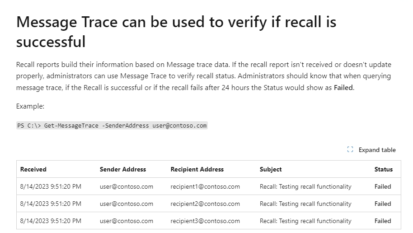Select the Get-MessageTrace PowerShell command snippet
413x233 pixels.
112,125
